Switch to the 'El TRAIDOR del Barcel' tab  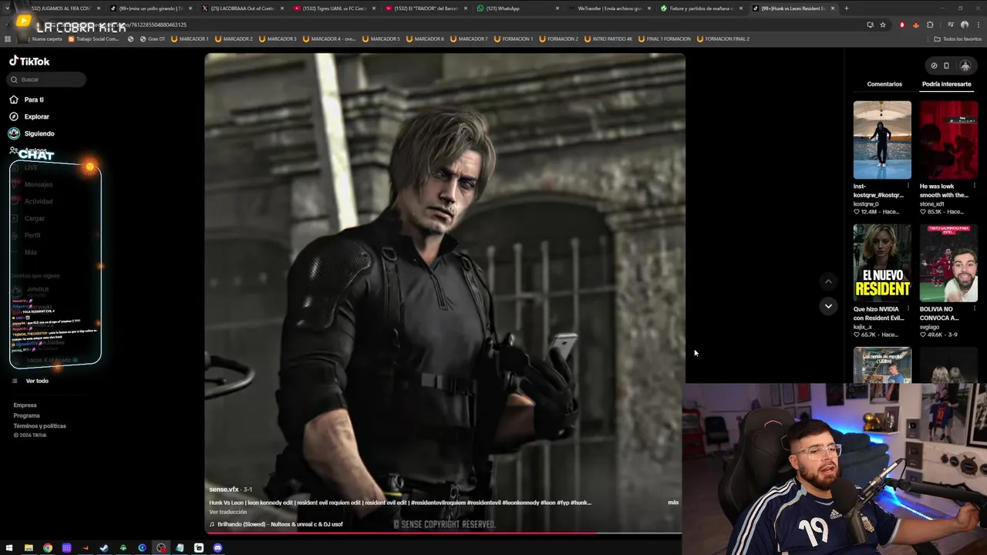point(425,8)
